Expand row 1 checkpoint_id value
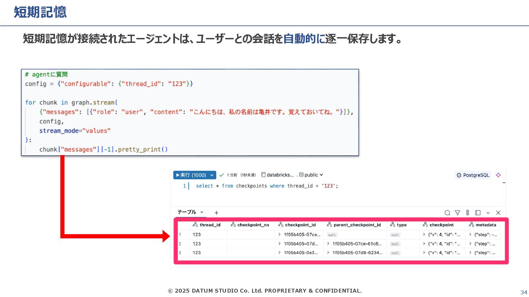 click(x=279, y=235)
